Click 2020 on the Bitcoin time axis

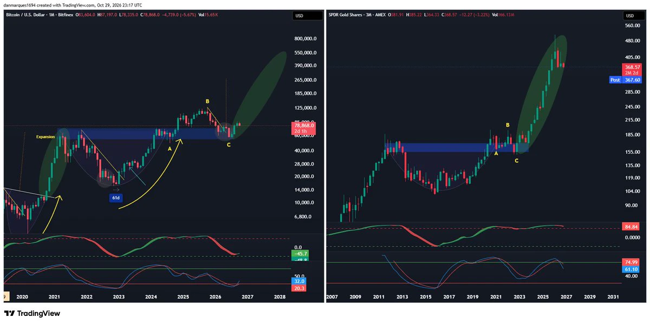pos(22,297)
